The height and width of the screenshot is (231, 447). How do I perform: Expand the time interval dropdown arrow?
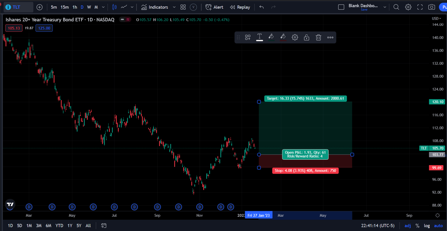click(x=104, y=7)
